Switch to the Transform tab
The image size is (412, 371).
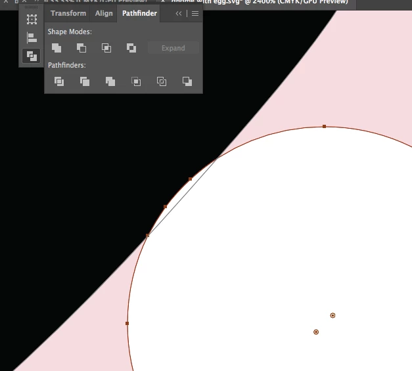68,13
